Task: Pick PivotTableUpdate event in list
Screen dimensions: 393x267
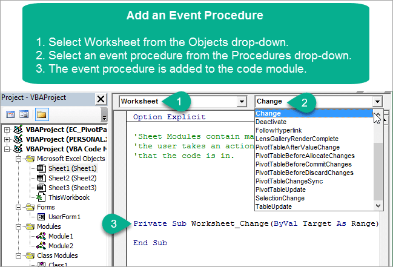Action: click(x=280, y=190)
